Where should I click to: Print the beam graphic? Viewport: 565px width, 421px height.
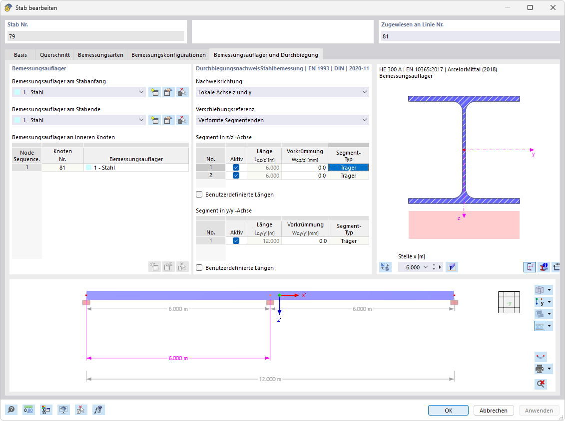[x=541, y=369]
